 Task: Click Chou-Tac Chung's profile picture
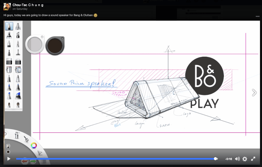point(7,7)
